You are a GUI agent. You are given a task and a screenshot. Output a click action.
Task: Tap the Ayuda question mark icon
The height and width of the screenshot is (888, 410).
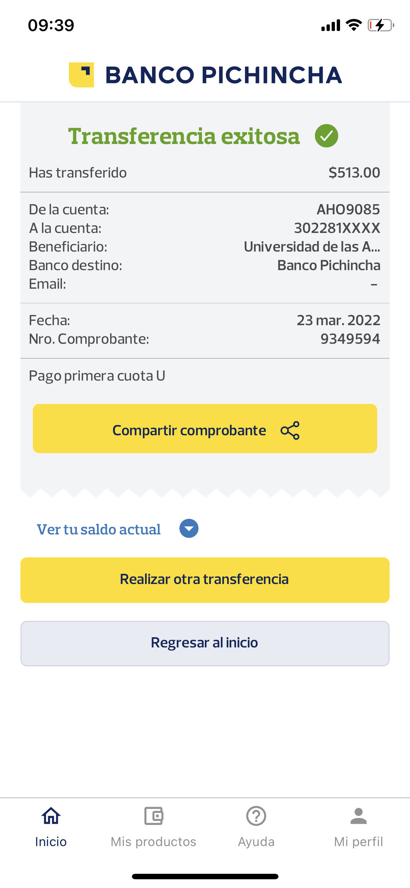[256, 816]
